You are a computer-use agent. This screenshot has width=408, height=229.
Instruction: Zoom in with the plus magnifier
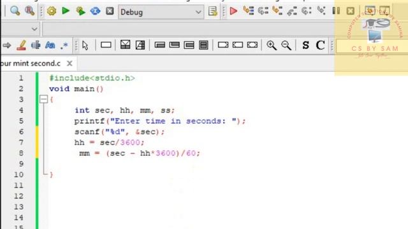272,45
